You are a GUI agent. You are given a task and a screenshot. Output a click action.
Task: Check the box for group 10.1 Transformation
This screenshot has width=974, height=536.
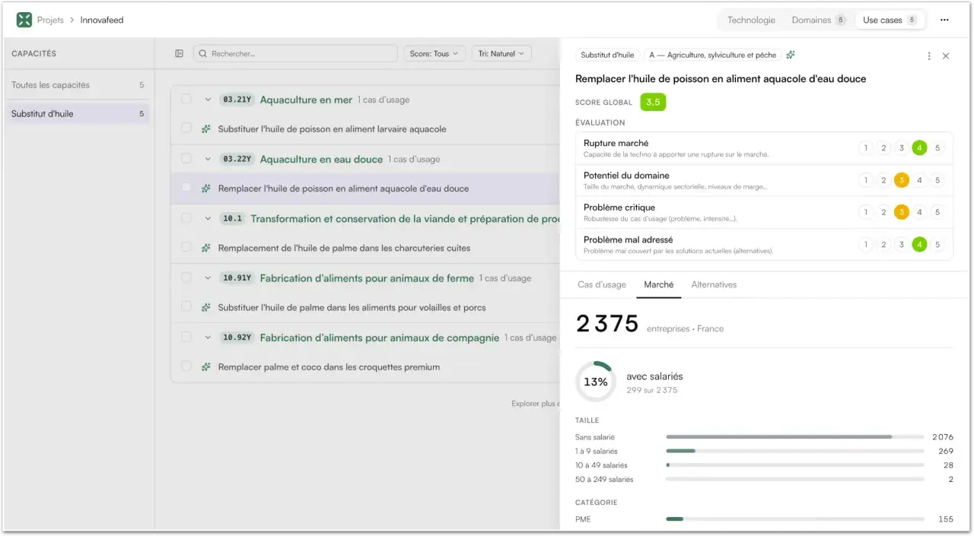click(186, 217)
